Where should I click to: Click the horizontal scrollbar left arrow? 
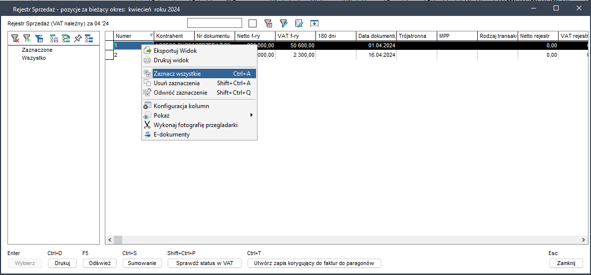click(110, 240)
